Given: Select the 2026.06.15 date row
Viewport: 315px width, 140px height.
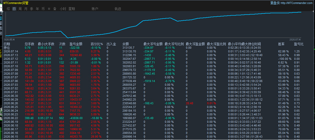Looking at the screenshot, I should click(x=11, y=137).
